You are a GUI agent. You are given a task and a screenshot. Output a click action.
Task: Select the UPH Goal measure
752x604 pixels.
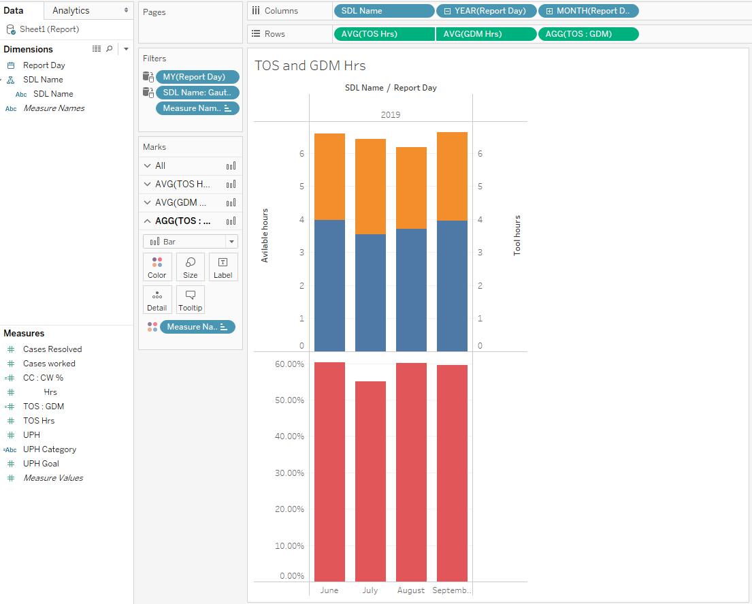41,464
